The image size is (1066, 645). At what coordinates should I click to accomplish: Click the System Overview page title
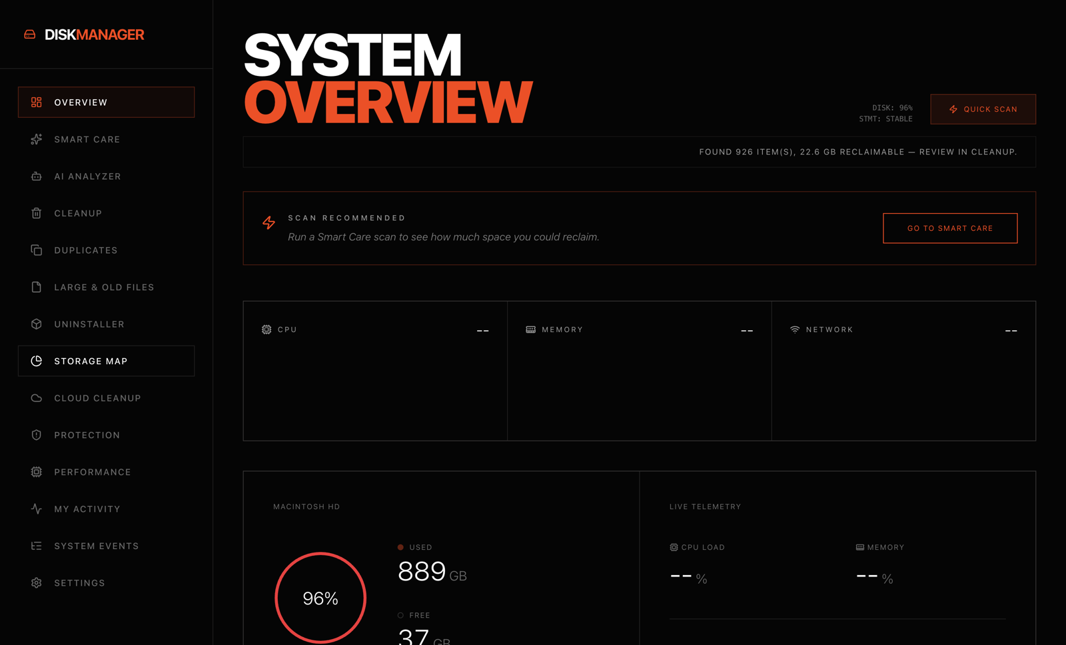click(388, 79)
